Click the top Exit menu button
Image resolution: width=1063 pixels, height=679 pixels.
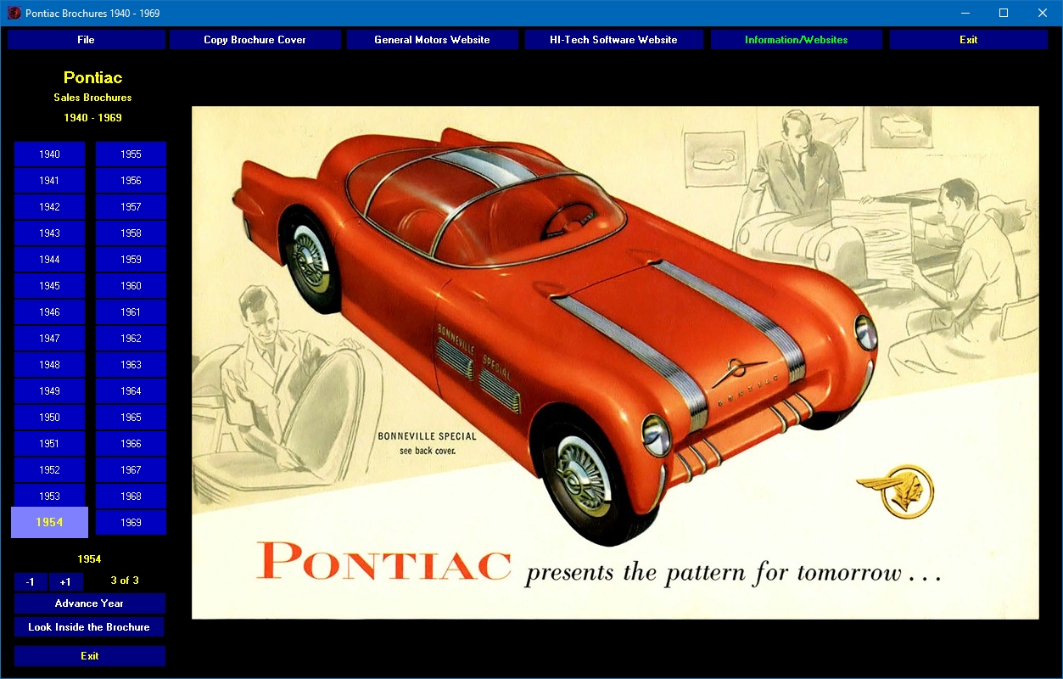click(969, 40)
